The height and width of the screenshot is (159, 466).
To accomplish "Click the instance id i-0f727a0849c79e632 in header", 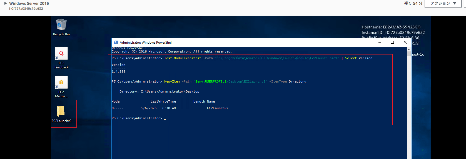I will [x=26, y=9].
